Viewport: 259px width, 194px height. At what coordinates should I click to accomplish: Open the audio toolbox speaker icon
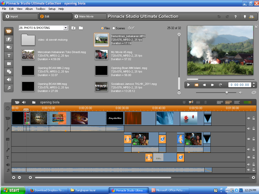point(24,102)
